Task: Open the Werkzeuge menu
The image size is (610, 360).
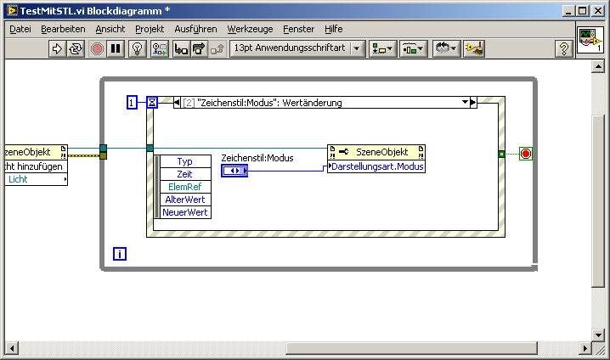Action: tap(250, 29)
